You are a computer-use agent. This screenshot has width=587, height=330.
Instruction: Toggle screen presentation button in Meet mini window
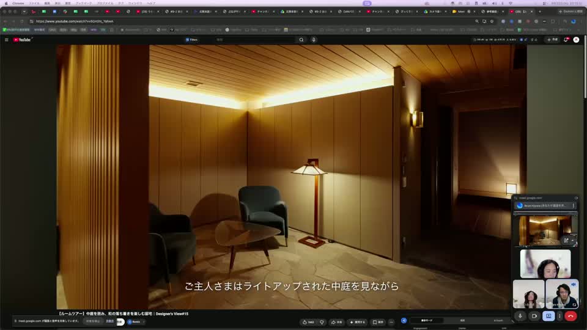pos(548,316)
